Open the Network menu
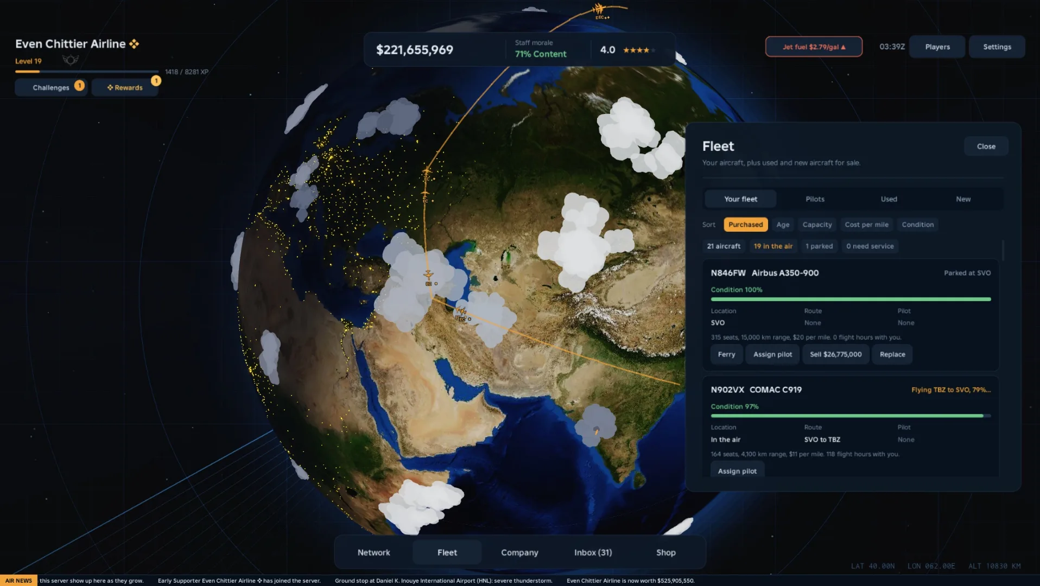 (x=373, y=552)
